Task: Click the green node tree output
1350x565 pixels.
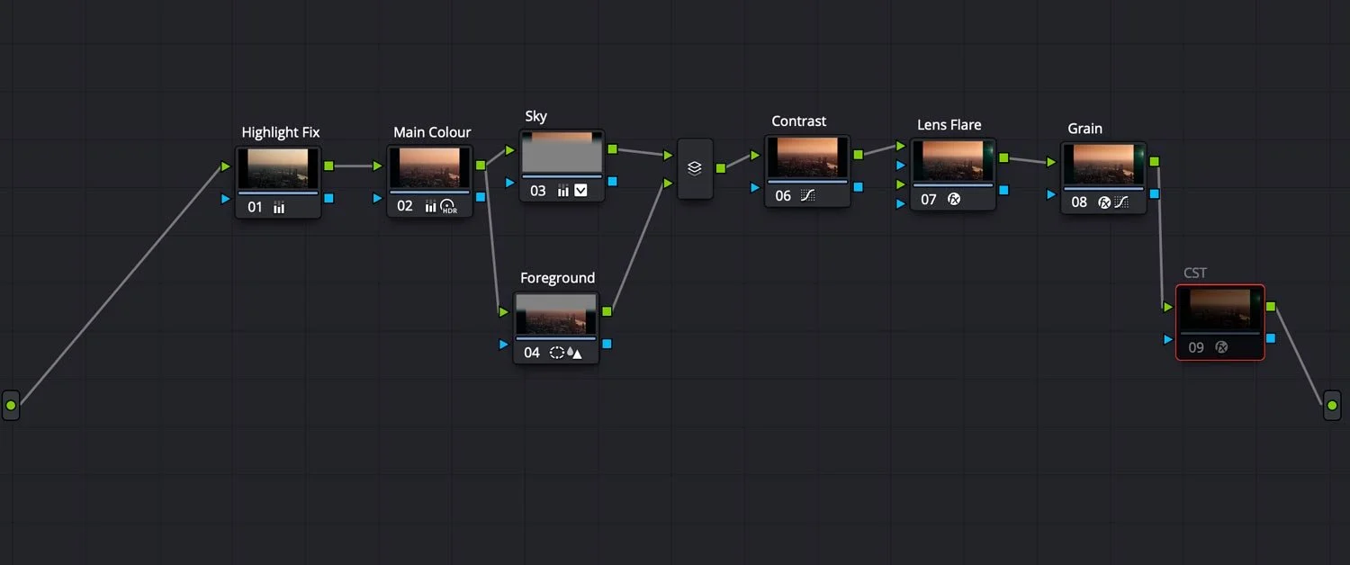Action: (x=1332, y=406)
